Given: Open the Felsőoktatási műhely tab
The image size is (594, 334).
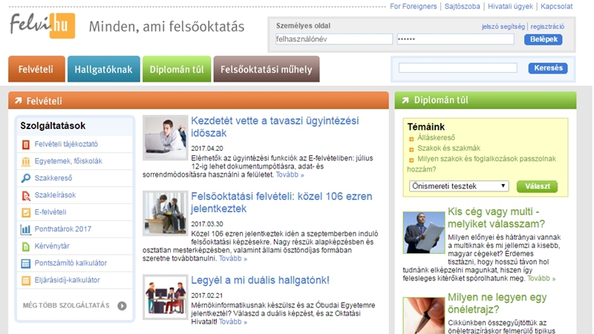Looking at the screenshot, I should pos(267,70).
